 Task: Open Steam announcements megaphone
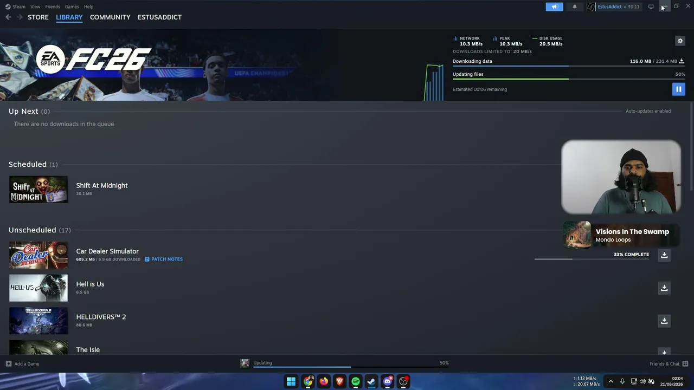[554, 6]
